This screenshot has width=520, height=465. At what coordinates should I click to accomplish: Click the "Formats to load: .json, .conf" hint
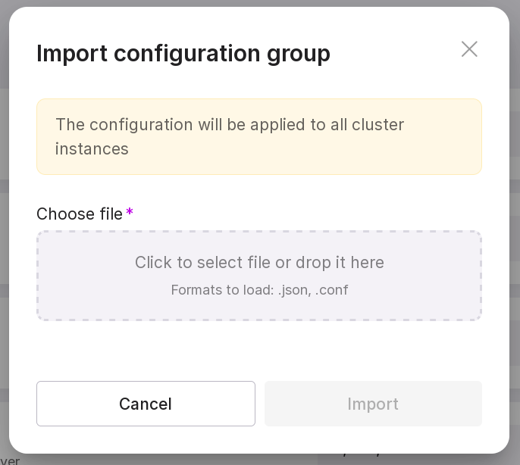click(259, 290)
